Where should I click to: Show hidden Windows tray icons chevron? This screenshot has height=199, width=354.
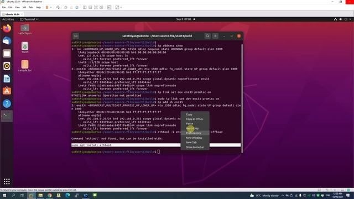pos(283,195)
